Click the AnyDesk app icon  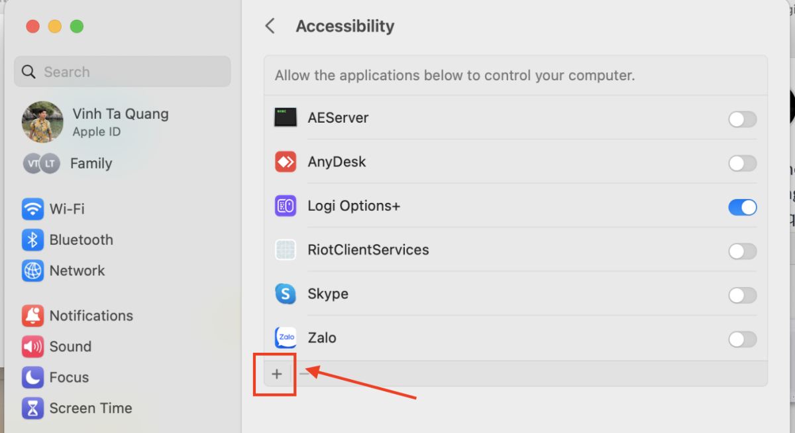(x=286, y=162)
